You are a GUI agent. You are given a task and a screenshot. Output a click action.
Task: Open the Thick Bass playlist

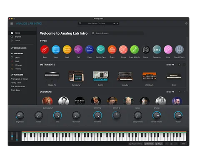point(15,90)
